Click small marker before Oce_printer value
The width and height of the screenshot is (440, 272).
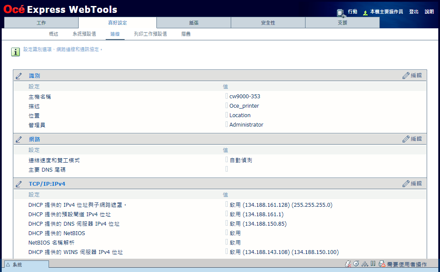[x=227, y=106]
